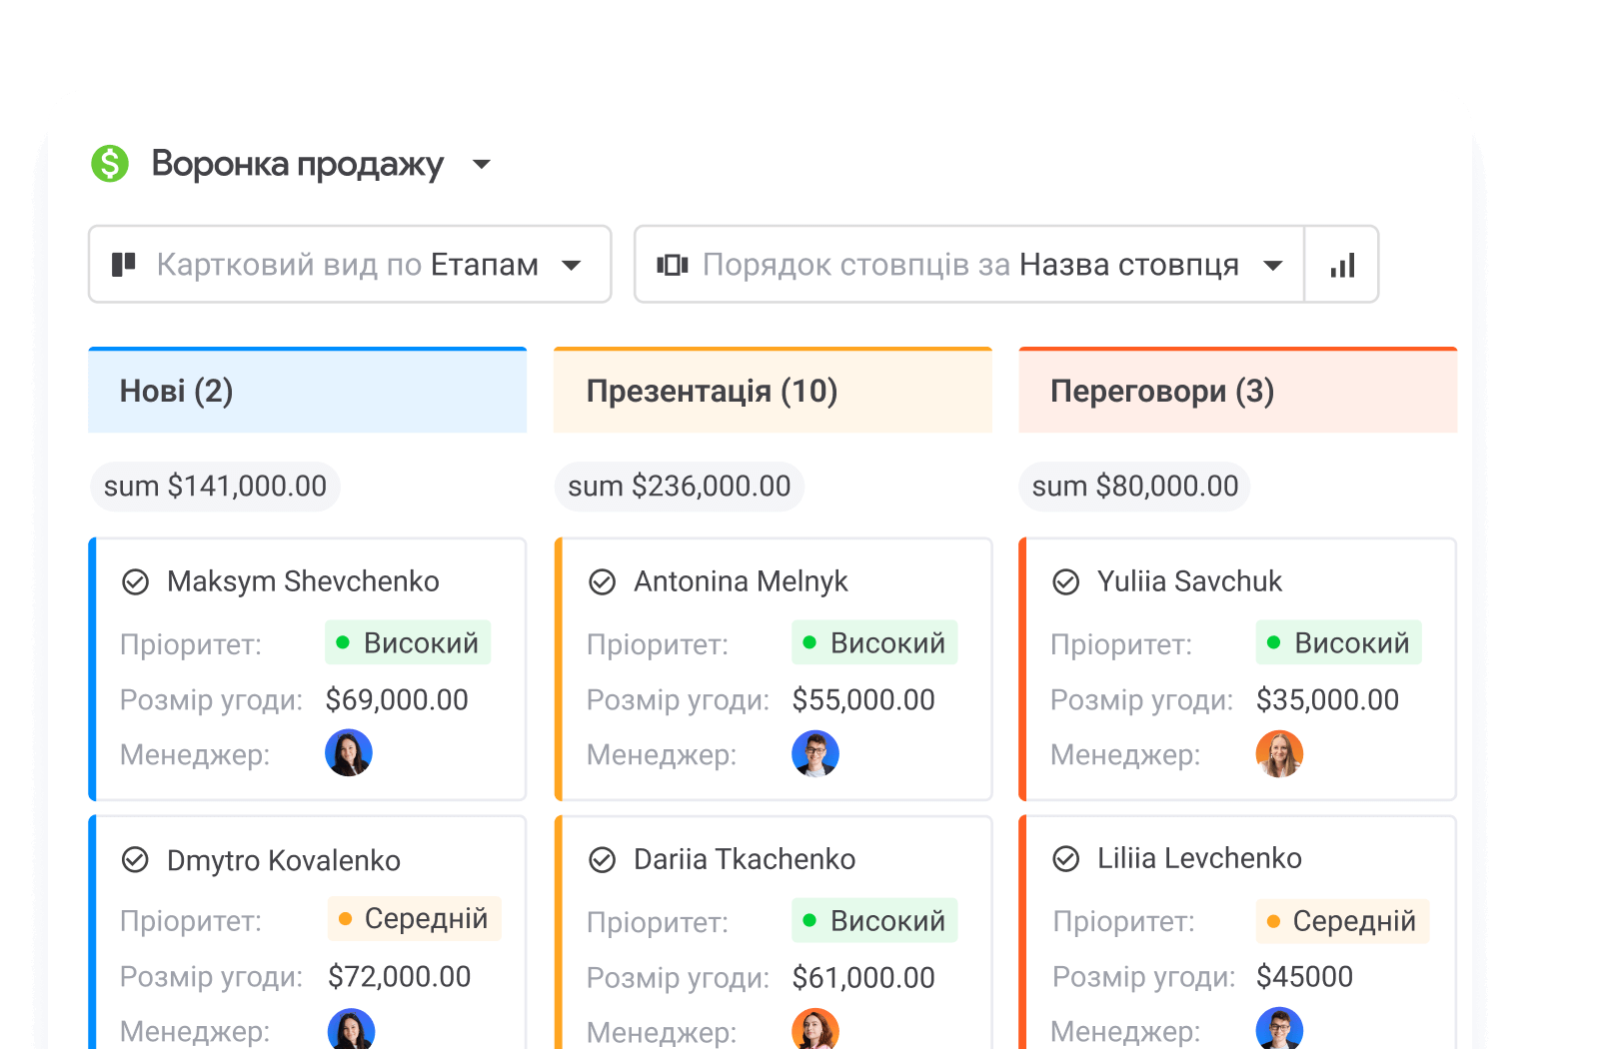Click the green dollar sign funnel icon
The image size is (1607, 1049).
110,164
